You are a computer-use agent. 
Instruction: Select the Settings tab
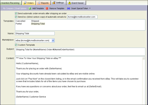(59, 3)
